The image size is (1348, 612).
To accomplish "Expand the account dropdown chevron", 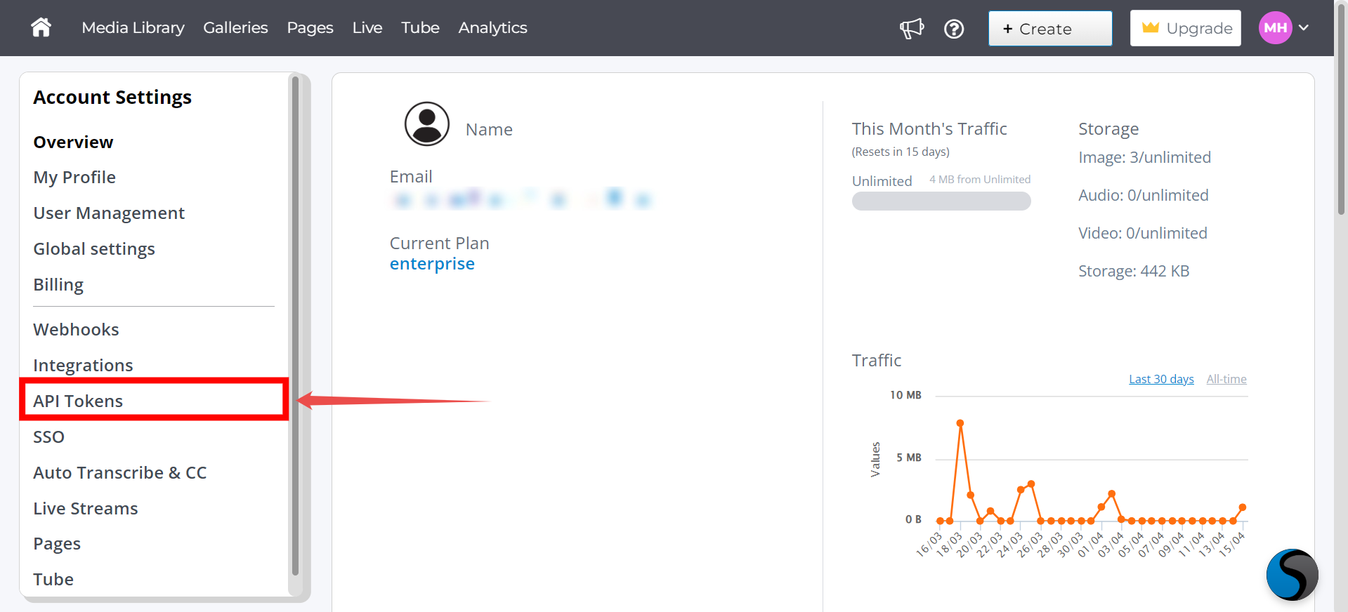I will [1304, 28].
